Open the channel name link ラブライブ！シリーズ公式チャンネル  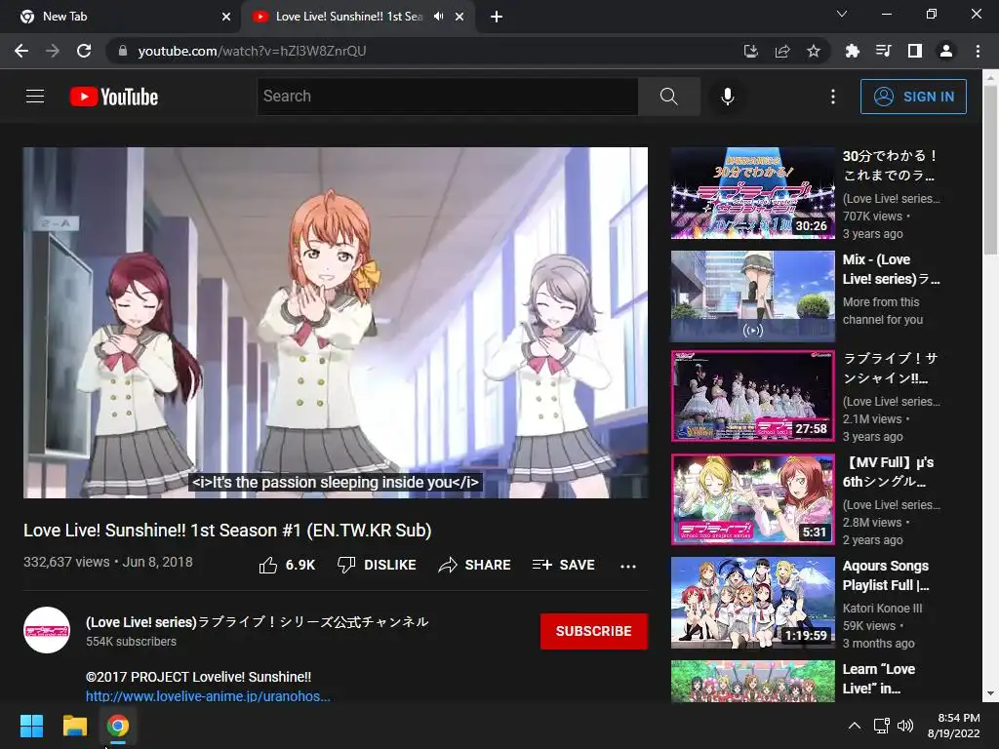click(x=257, y=621)
